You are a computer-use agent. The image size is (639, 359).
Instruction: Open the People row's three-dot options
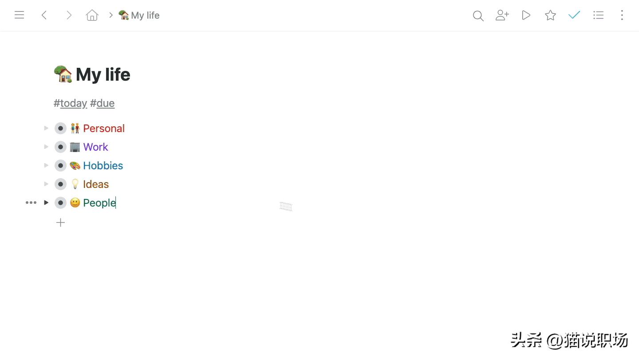(x=31, y=203)
